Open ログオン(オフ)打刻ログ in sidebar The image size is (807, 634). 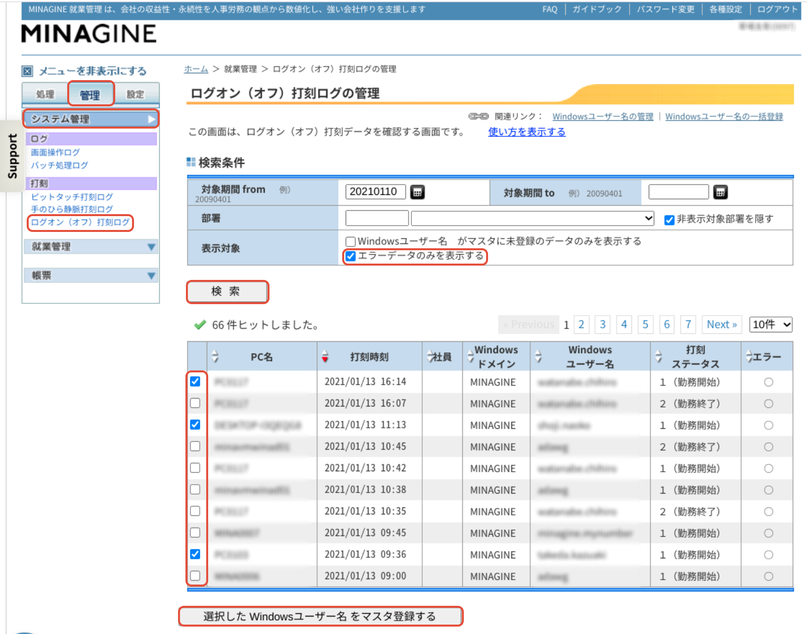tap(80, 222)
